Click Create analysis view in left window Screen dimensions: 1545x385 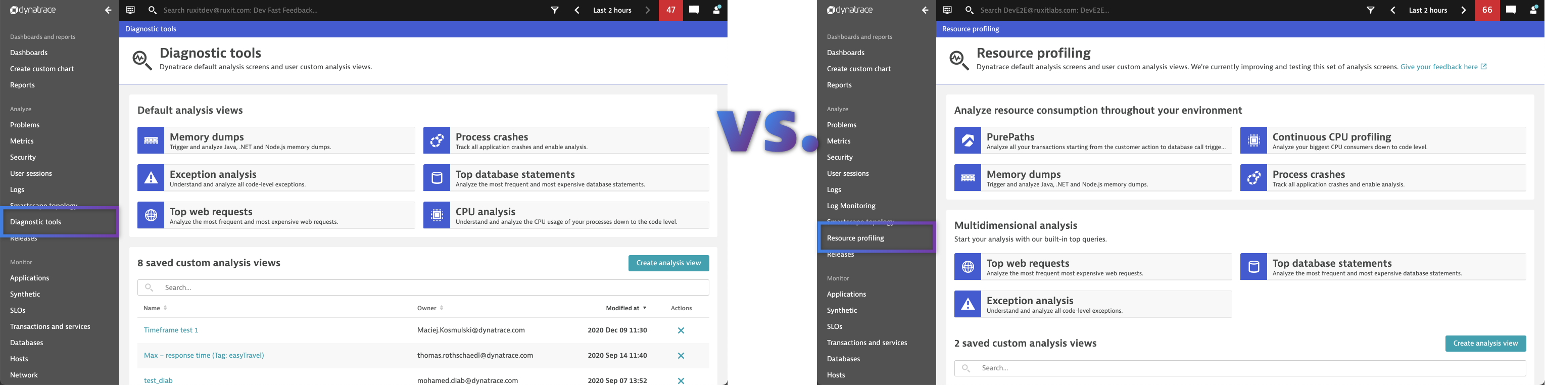[669, 263]
